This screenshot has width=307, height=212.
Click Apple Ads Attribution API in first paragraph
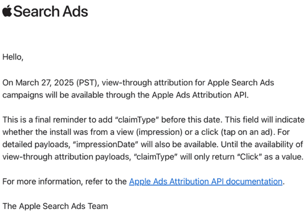point(200,95)
